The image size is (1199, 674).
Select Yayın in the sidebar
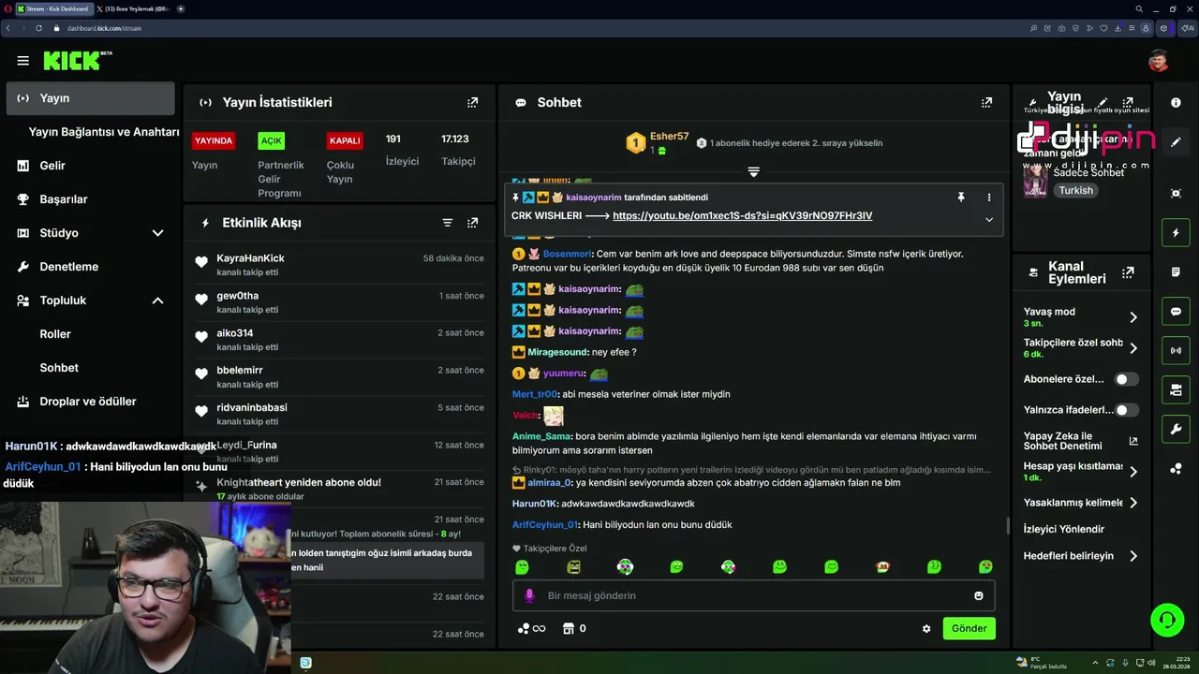[91, 98]
